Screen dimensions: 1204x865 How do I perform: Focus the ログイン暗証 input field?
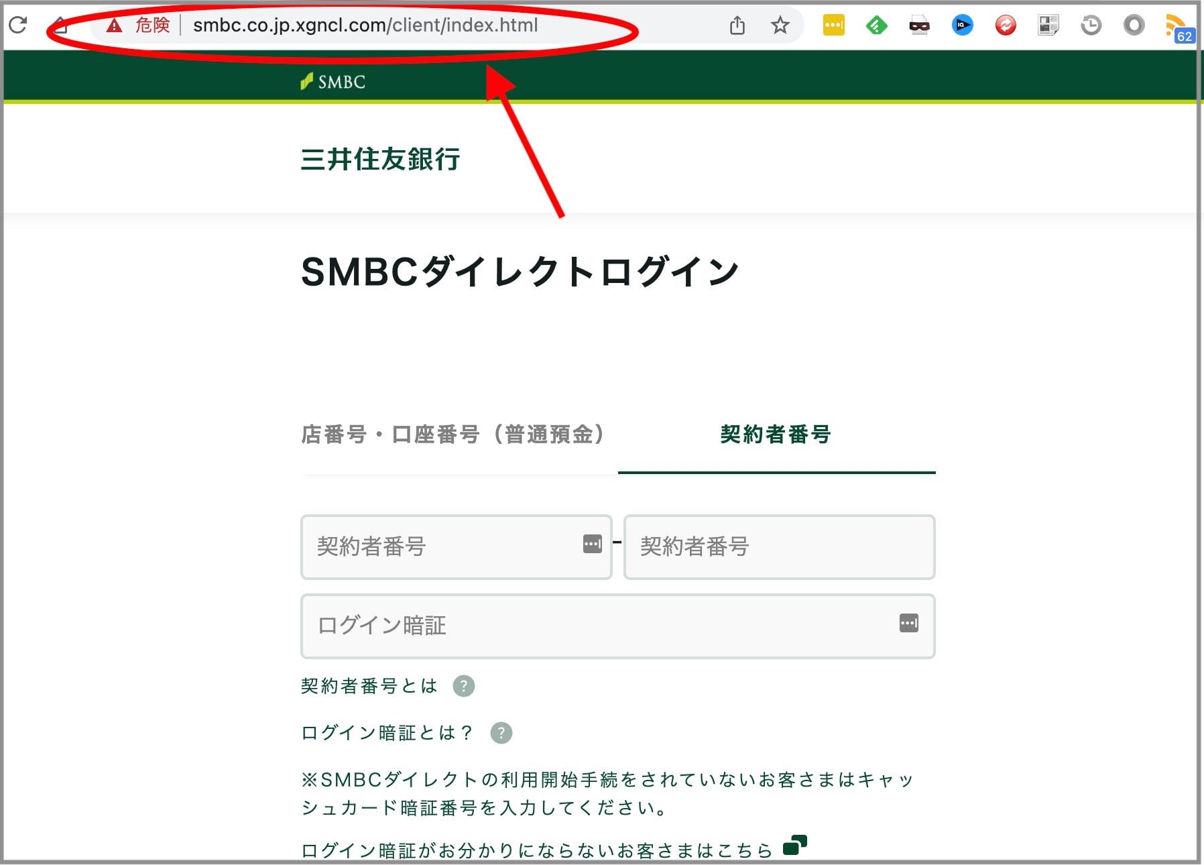click(617, 626)
